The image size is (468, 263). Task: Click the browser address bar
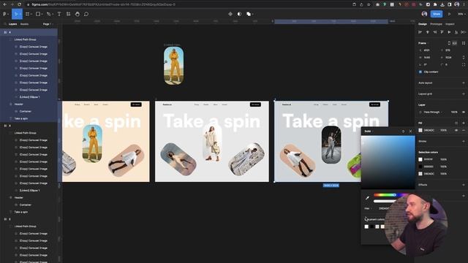point(188,4)
